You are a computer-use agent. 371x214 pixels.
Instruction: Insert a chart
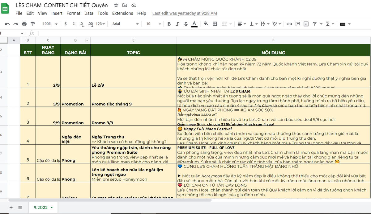pos(306,24)
